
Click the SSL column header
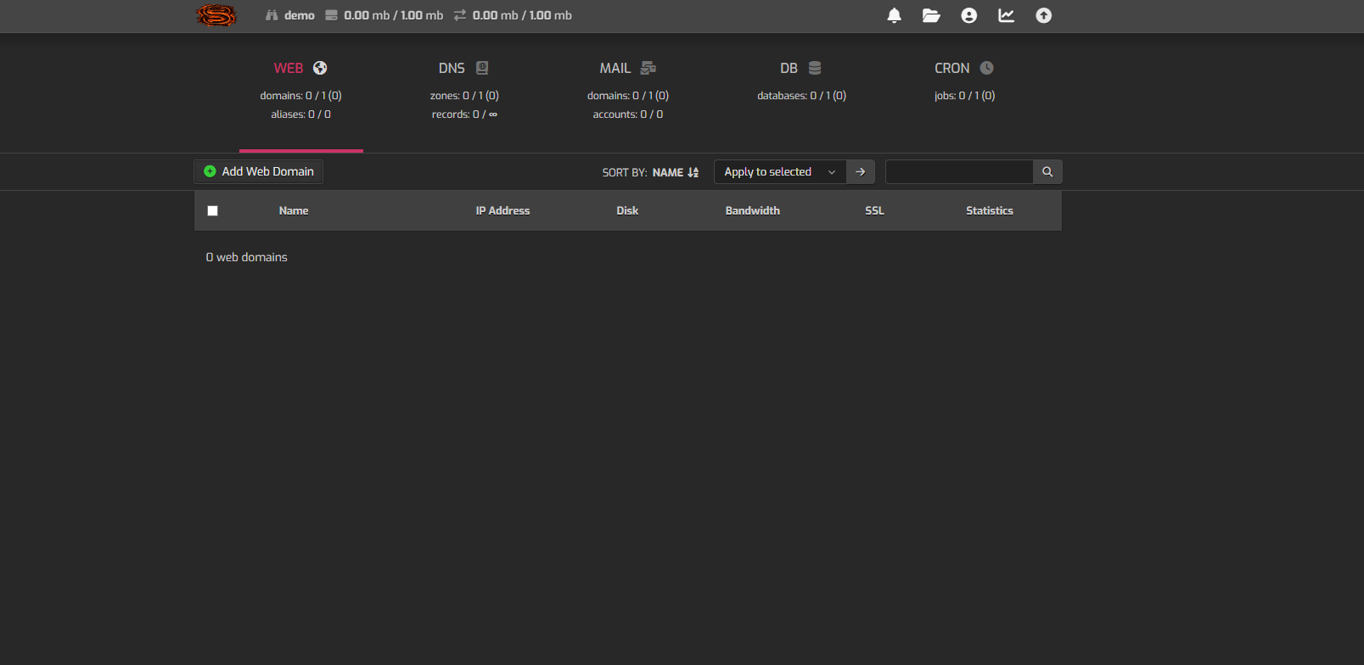coord(874,211)
